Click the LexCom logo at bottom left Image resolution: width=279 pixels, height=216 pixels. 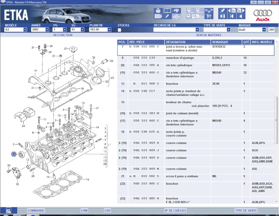[8, 210]
